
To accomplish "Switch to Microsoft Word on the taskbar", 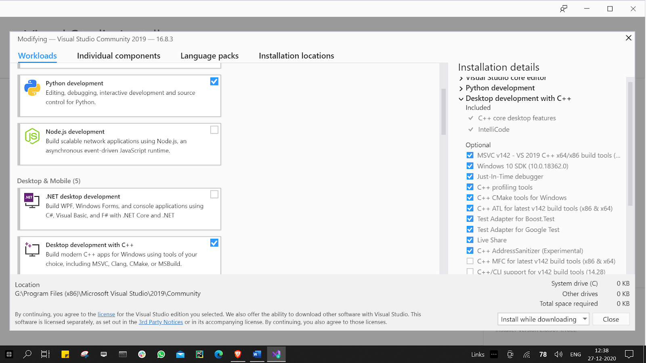I will (x=257, y=354).
